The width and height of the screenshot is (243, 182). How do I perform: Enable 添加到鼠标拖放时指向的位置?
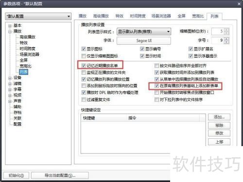pyautogui.click(x=84, y=86)
